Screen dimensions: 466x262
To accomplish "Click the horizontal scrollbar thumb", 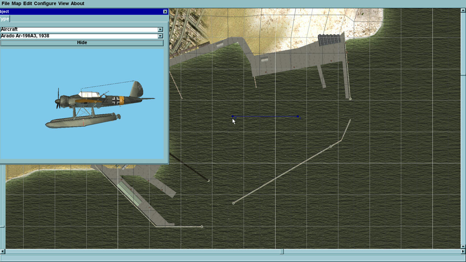I will tap(282, 251).
